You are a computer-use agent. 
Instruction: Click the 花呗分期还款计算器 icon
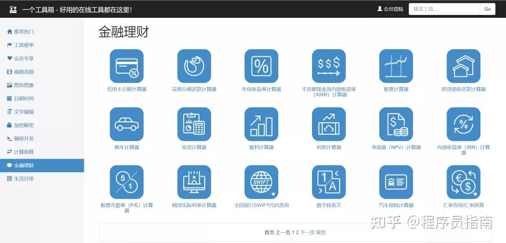(x=194, y=66)
